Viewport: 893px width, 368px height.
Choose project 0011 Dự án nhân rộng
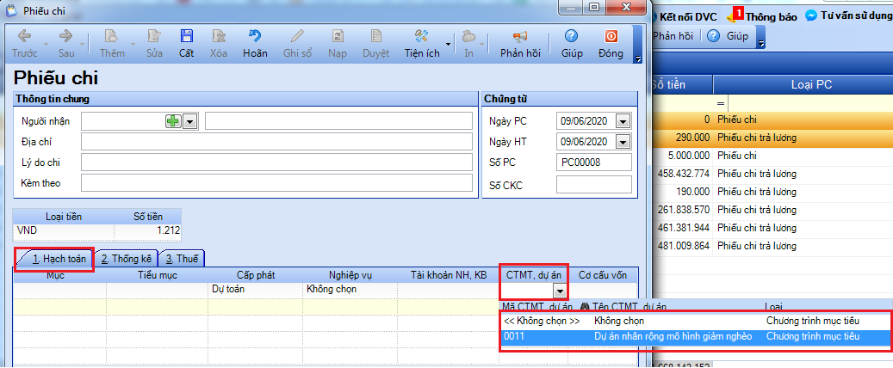pyautogui.click(x=696, y=337)
